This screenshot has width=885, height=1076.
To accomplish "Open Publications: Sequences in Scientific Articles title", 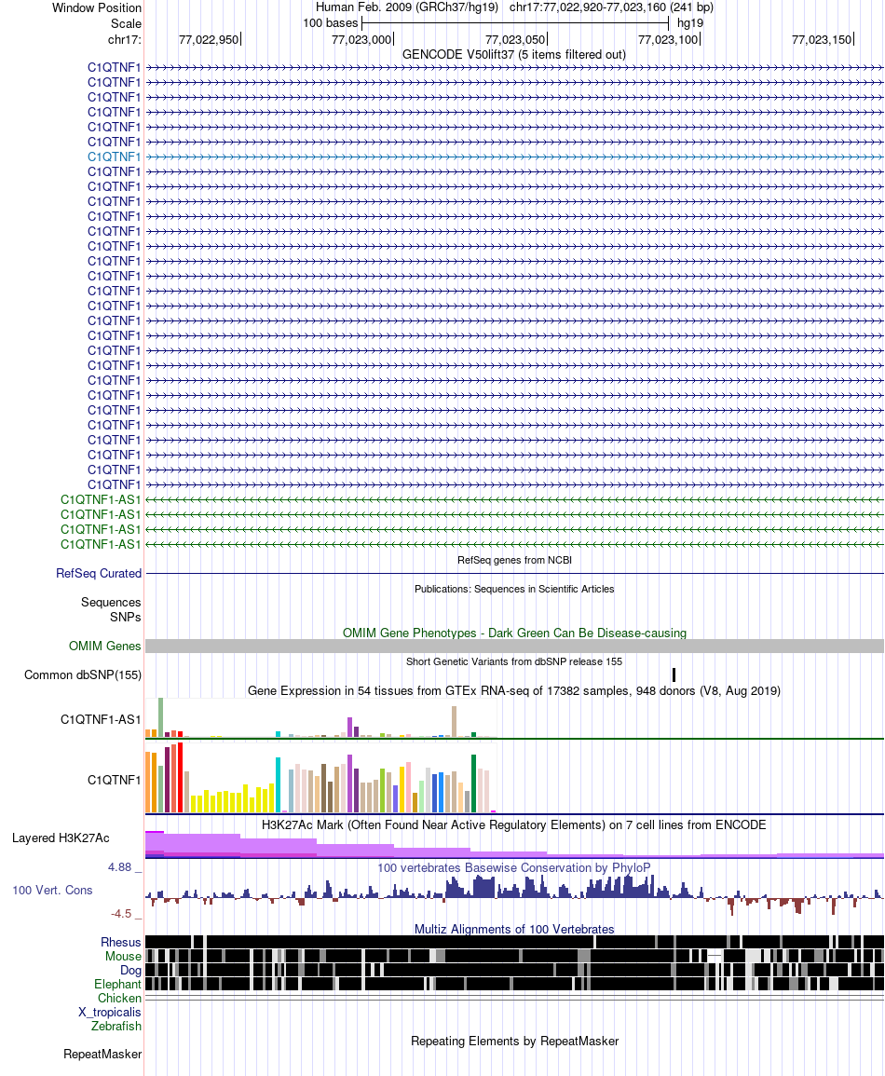I will click(514, 589).
